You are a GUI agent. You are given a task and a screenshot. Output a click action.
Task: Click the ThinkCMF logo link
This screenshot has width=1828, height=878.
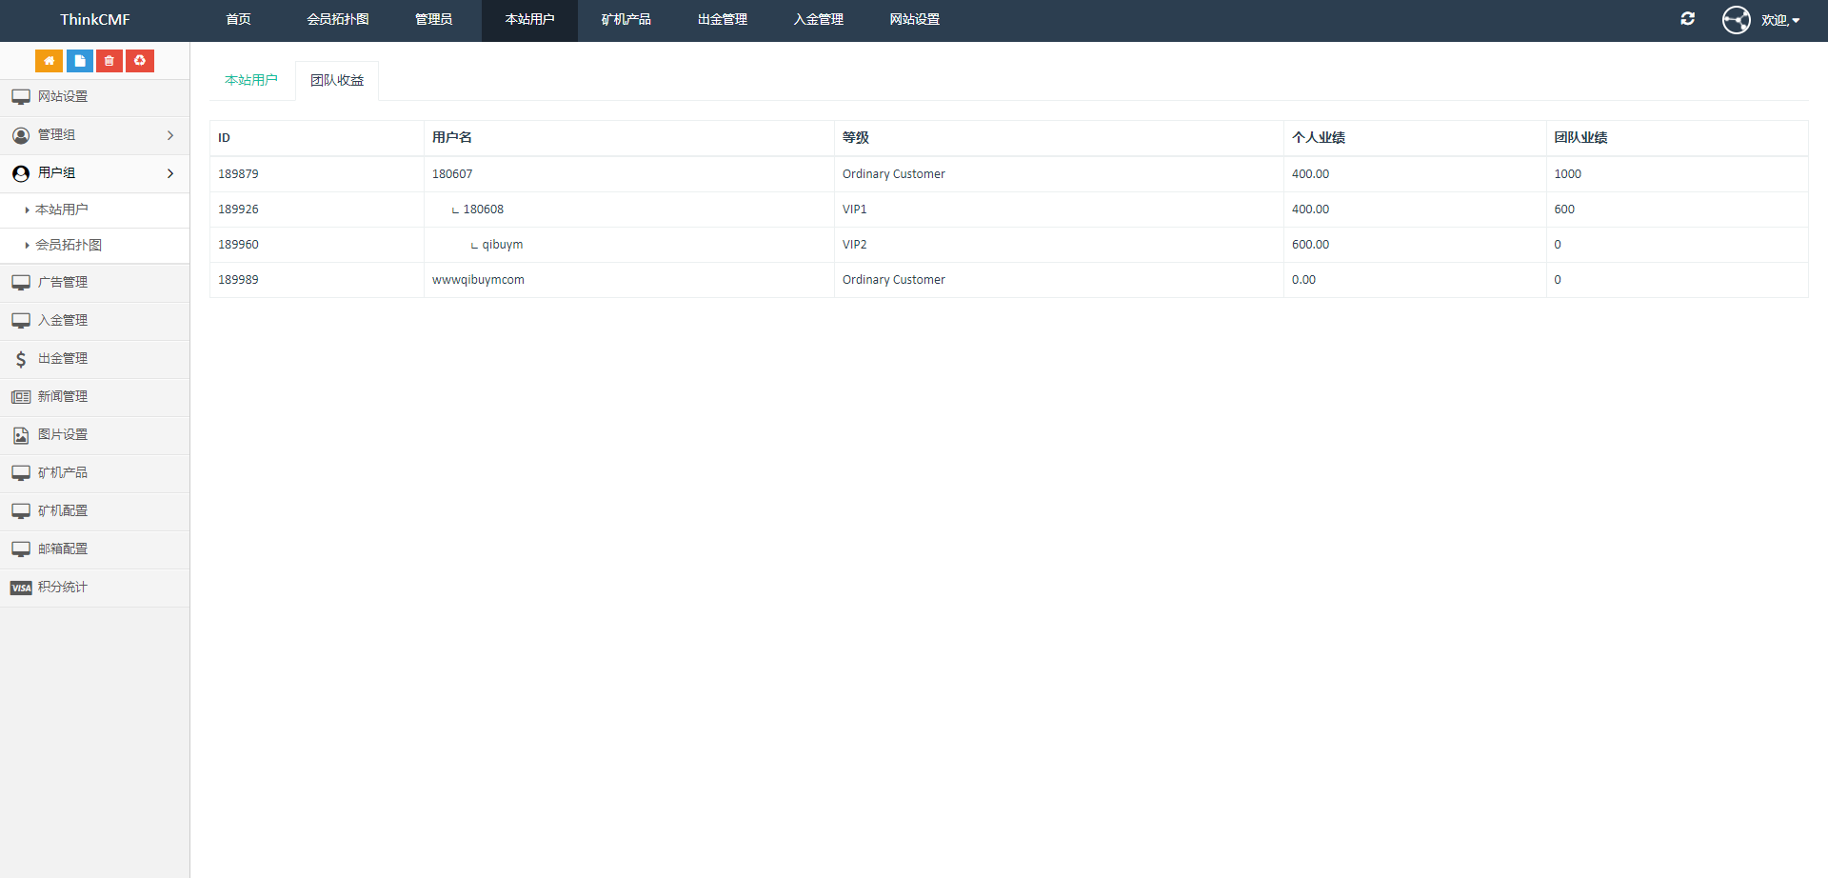(94, 20)
